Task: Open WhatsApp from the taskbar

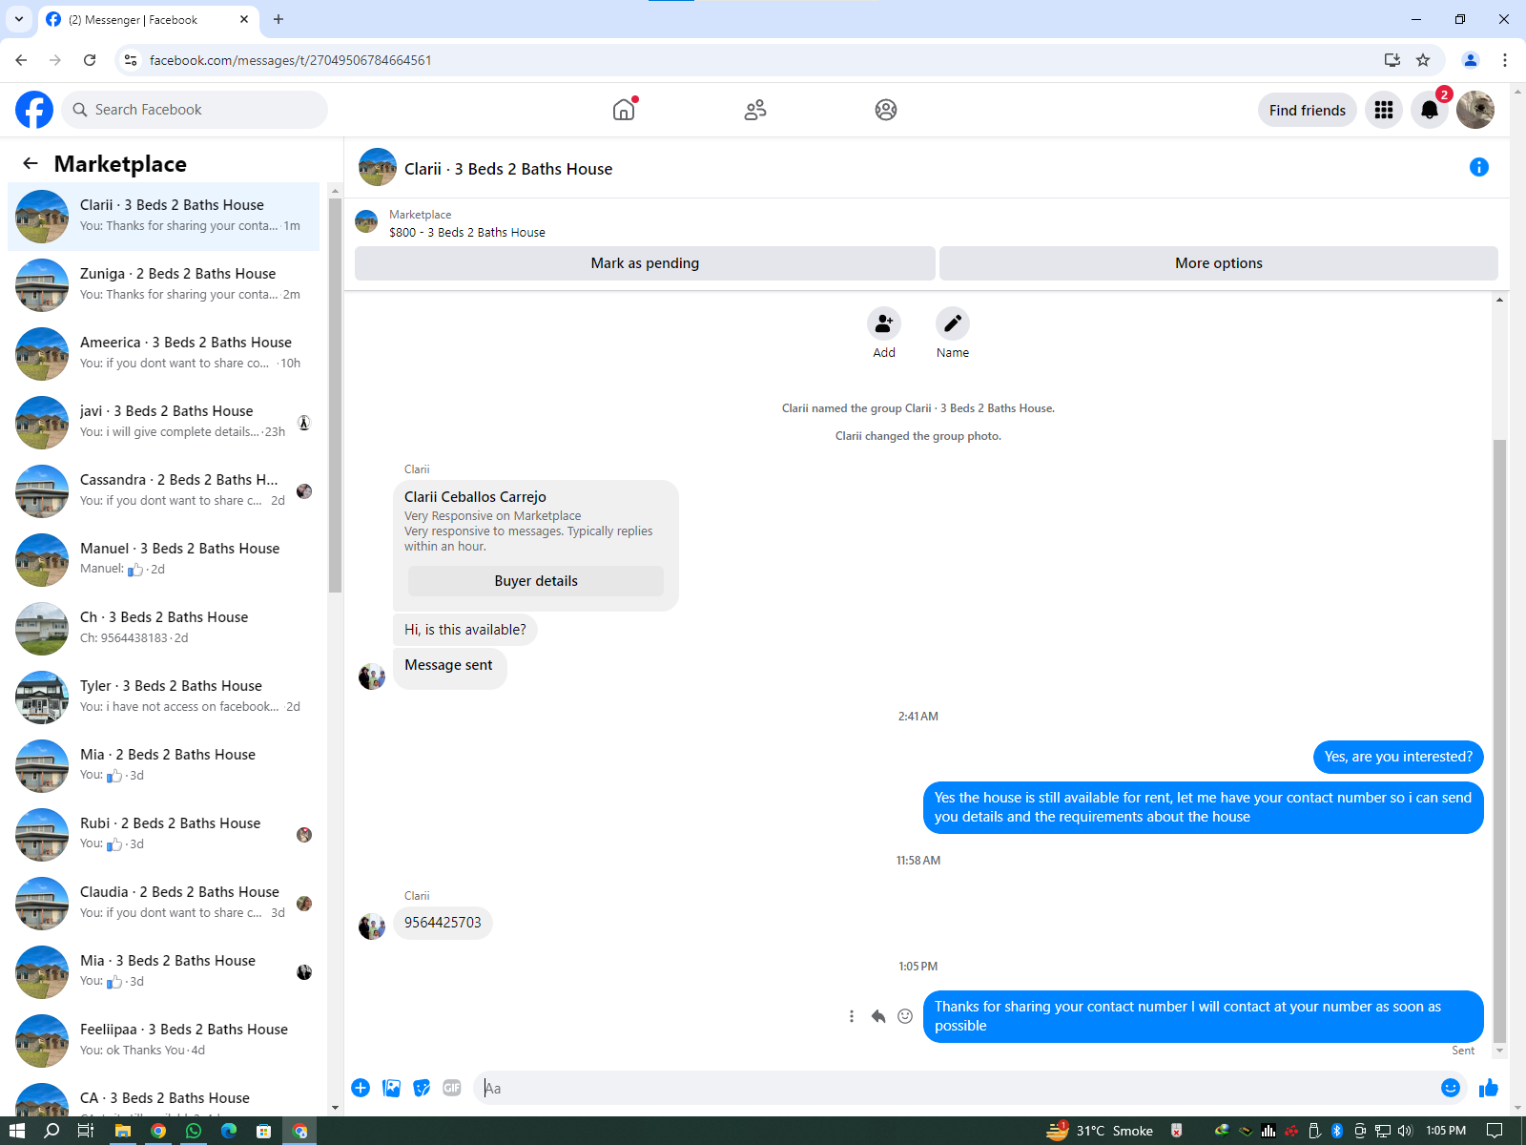Action: 194,1131
